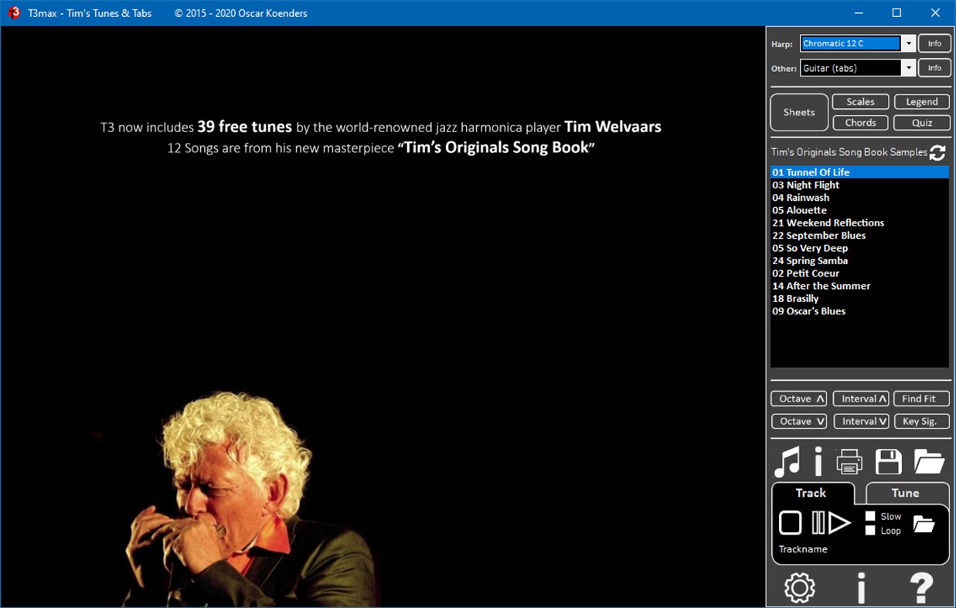
Task: Stop the track playback
Action: pyautogui.click(x=790, y=523)
